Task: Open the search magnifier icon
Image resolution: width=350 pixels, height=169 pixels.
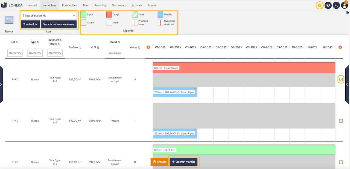Action: coord(336,5)
